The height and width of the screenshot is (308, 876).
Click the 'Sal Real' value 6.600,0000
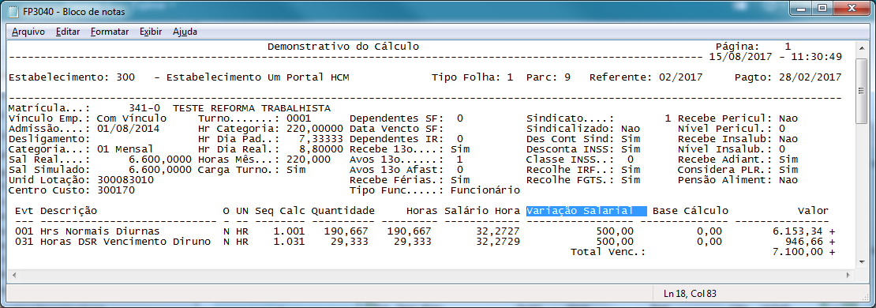coord(160,160)
